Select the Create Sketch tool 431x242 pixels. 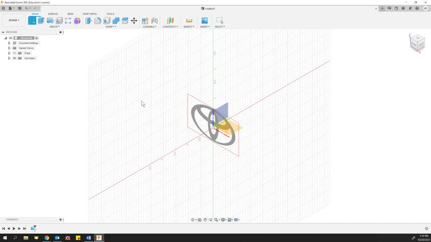(x=32, y=21)
